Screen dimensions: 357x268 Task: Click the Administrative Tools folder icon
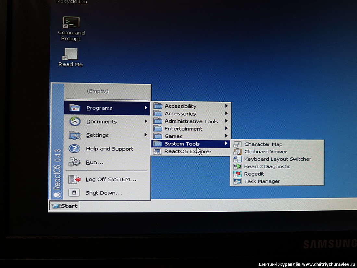[x=157, y=121]
